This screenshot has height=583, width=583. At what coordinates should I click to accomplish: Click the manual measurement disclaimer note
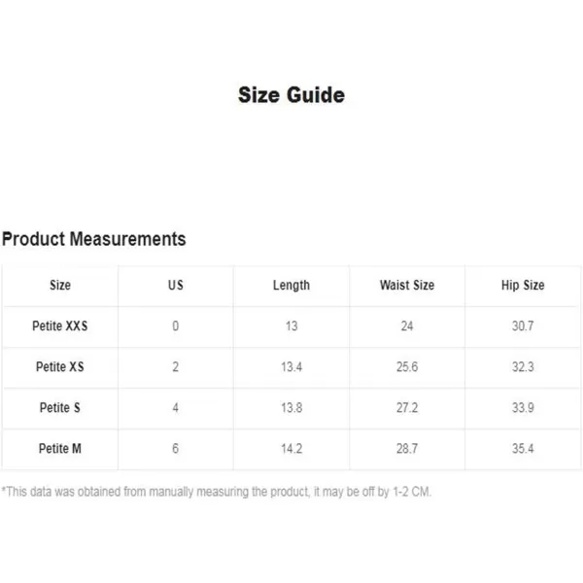[217, 492]
